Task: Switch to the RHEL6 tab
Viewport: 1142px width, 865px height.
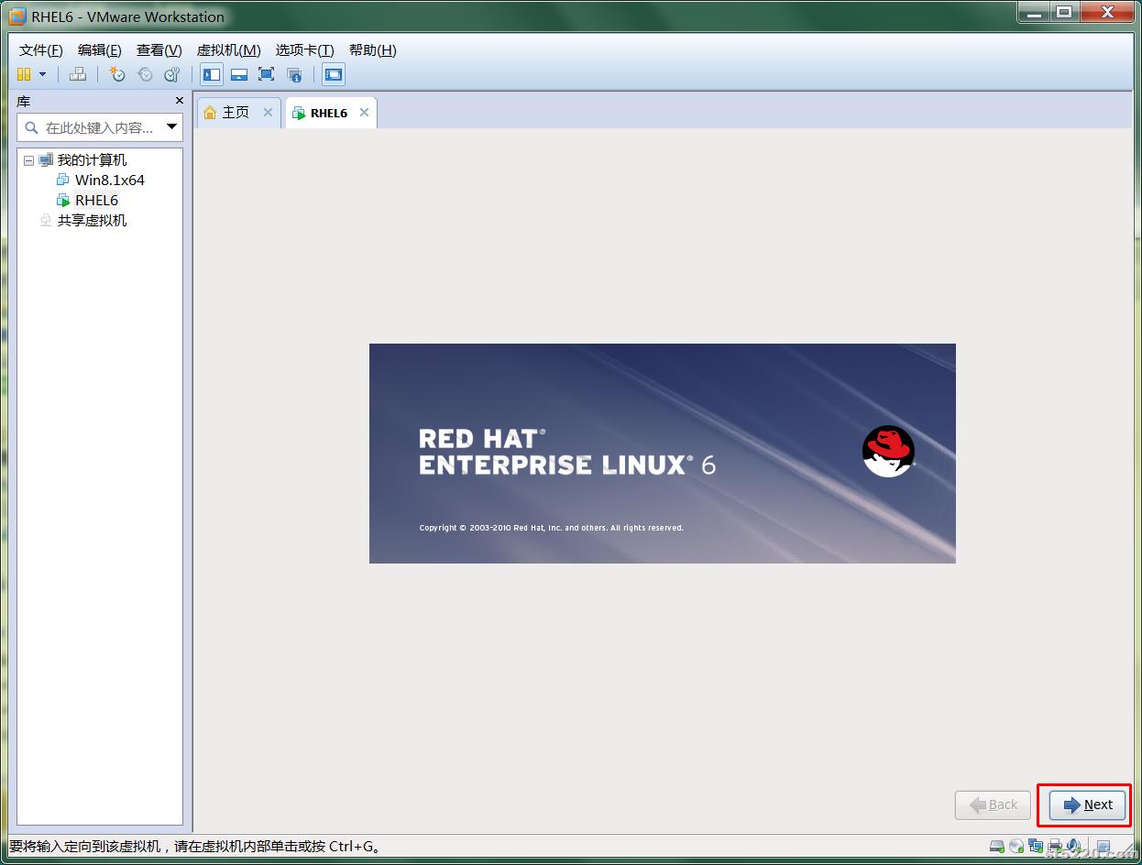Action: click(x=329, y=113)
